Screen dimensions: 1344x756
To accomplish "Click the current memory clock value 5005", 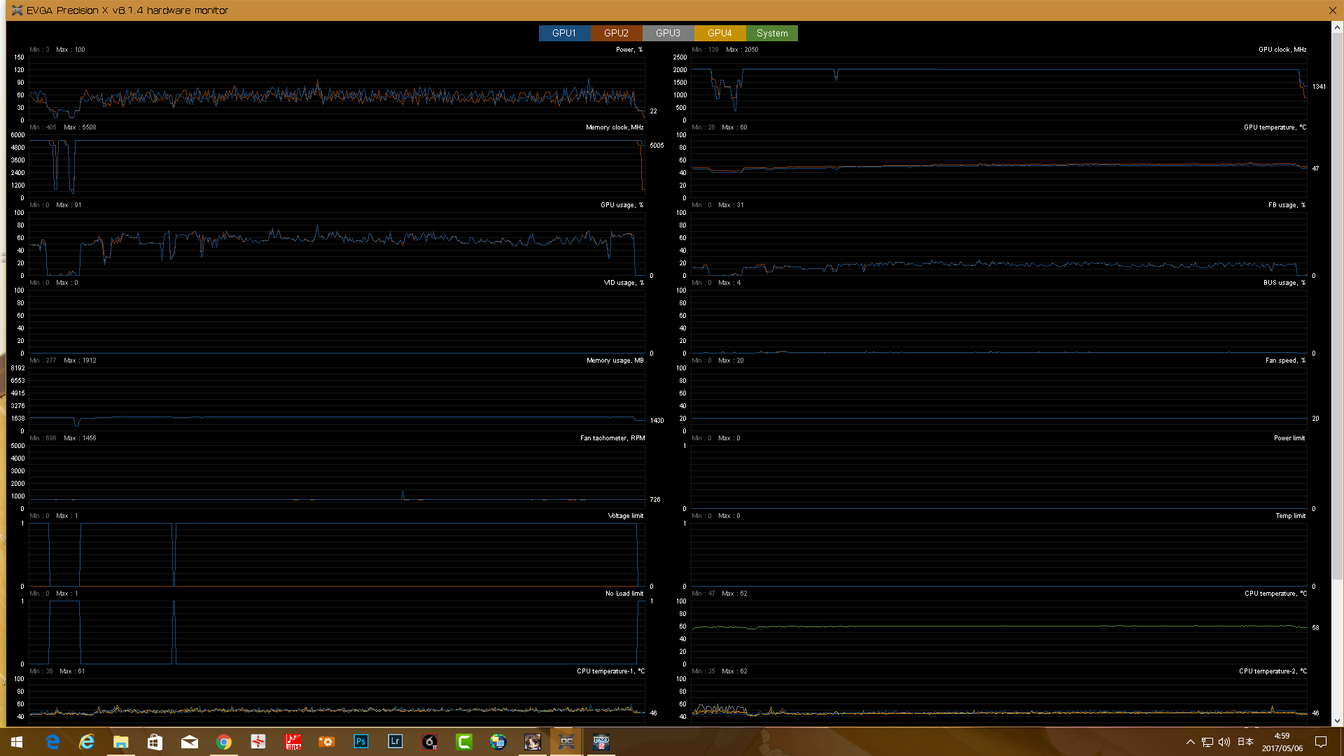I will pos(657,146).
